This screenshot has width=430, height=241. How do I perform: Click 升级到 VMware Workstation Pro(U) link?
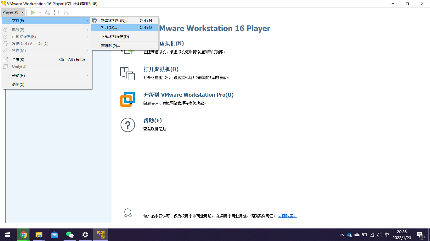[189, 95]
